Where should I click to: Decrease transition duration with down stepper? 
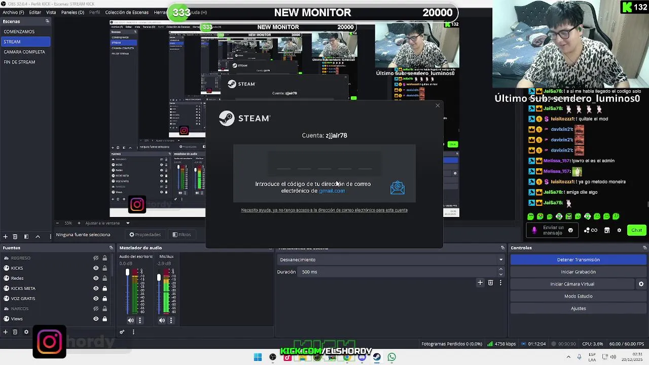point(501,274)
